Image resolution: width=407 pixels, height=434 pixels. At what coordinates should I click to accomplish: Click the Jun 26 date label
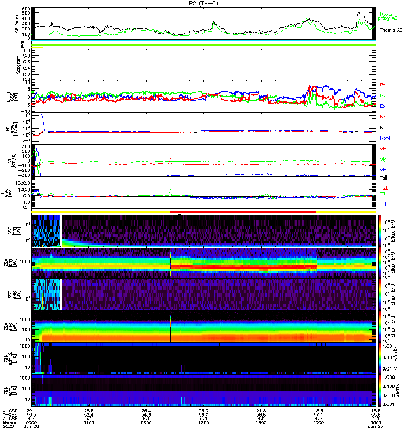click(x=31, y=426)
